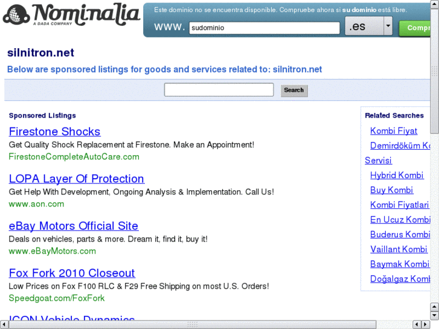The width and height of the screenshot is (439, 329).
Task: Select Baymak Kombi related search
Action: point(400,264)
